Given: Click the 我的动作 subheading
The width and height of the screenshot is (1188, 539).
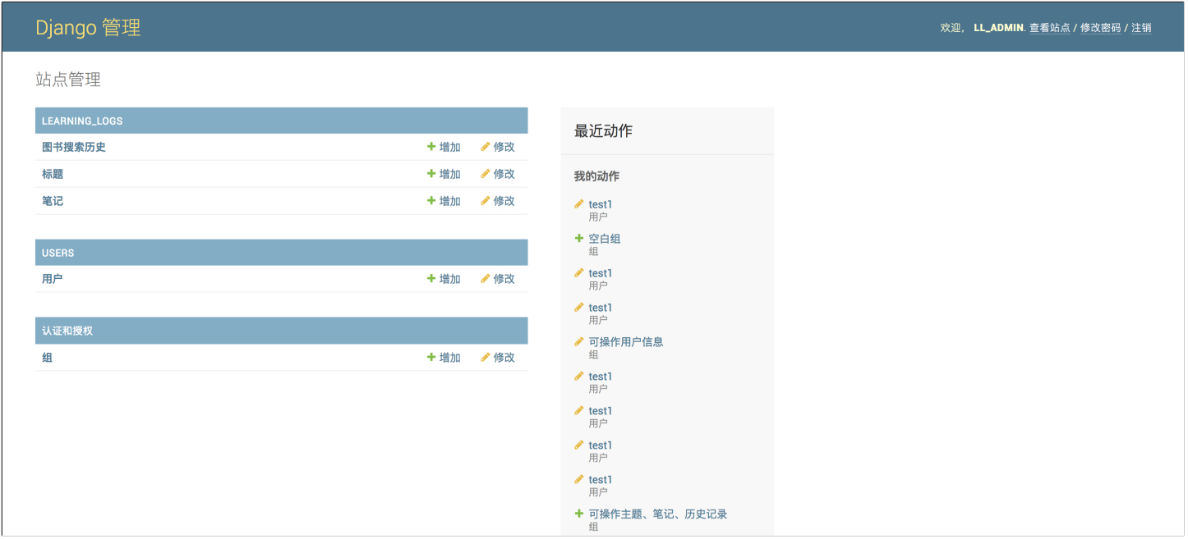Looking at the screenshot, I should pyautogui.click(x=596, y=176).
